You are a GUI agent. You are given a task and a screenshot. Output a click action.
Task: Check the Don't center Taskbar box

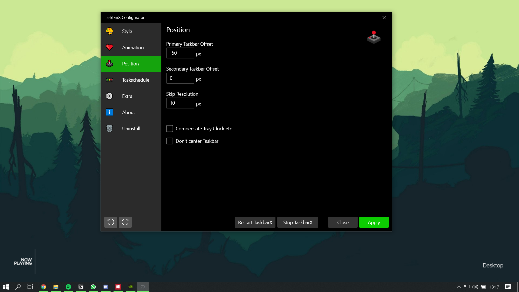click(x=170, y=141)
